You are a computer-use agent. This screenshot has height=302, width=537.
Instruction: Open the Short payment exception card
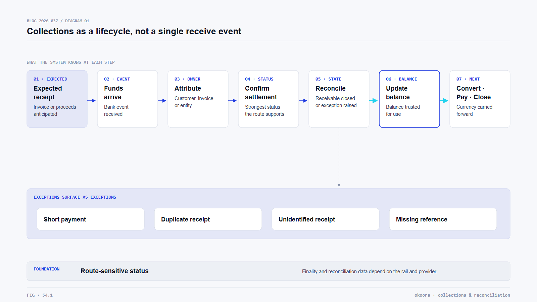91,219
